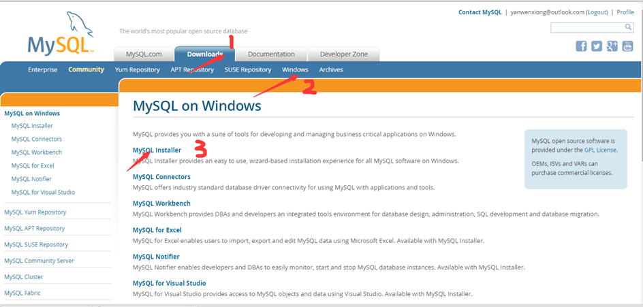Open Yum Repository in the blue navbar
Viewport: 643px width, 307px height.
coord(138,69)
